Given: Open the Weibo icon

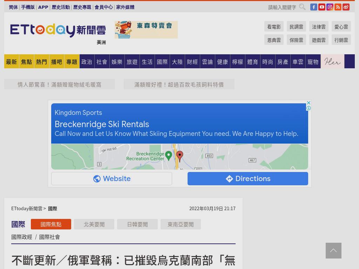Looking at the screenshot, I should tap(346, 7).
